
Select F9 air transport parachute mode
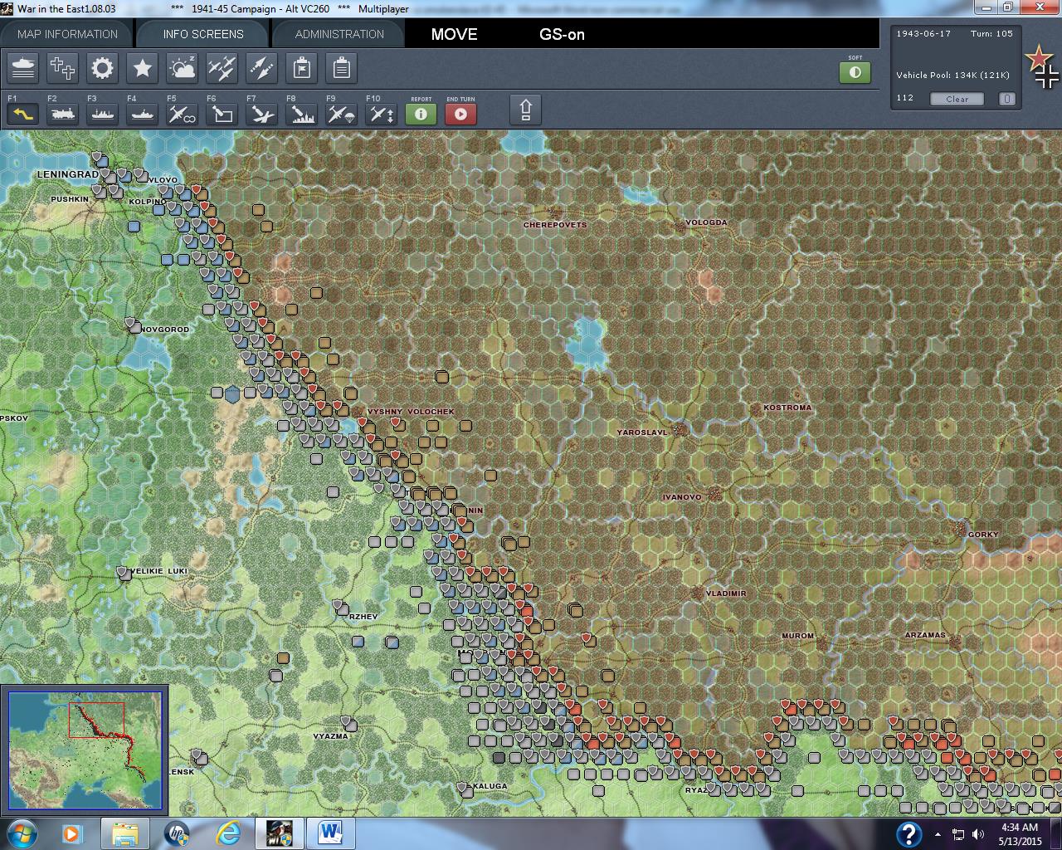point(342,113)
